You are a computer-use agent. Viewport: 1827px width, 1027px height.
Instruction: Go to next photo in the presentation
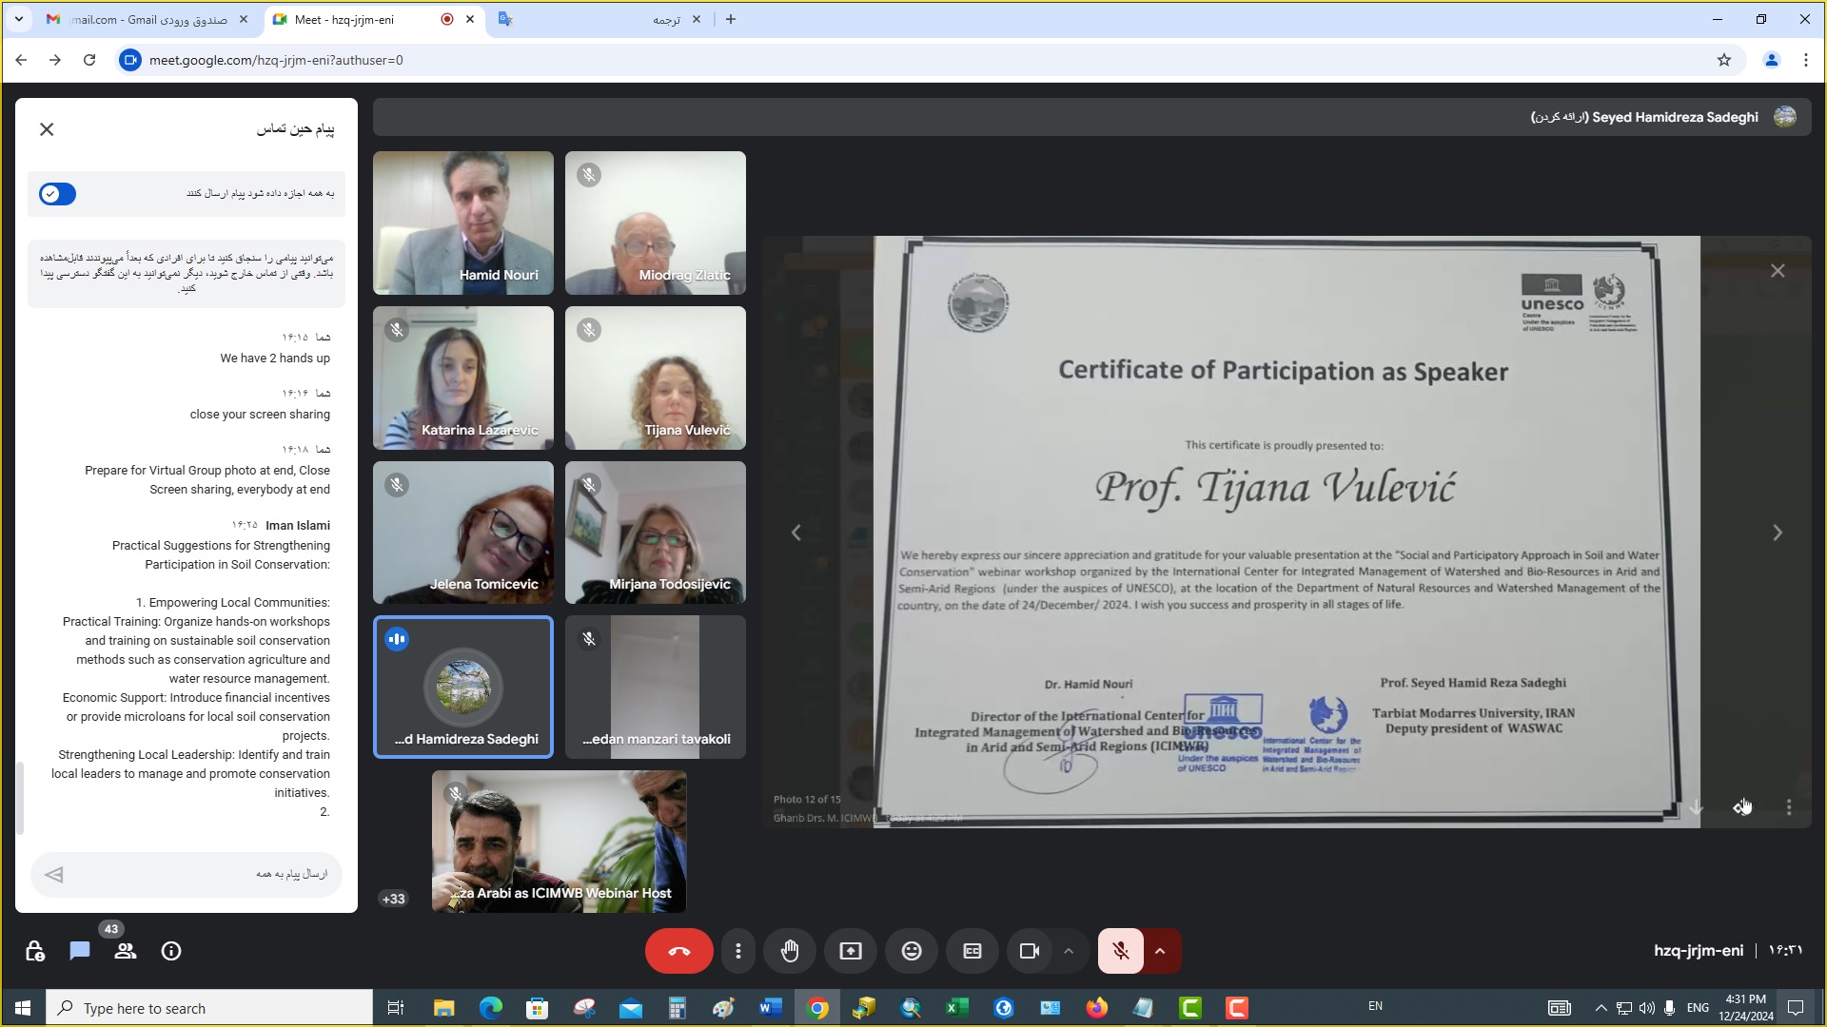pyautogui.click(x=1777, y=533)
